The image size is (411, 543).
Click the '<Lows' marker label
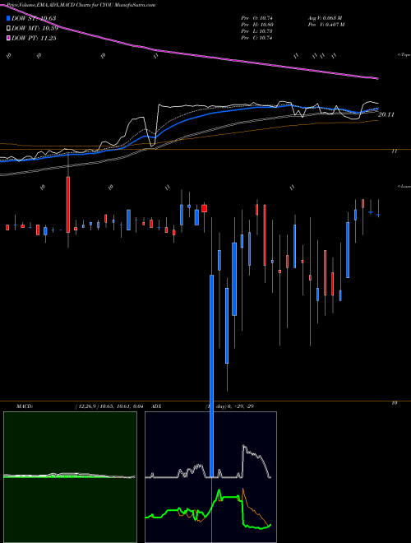click(x=404, y=186)
